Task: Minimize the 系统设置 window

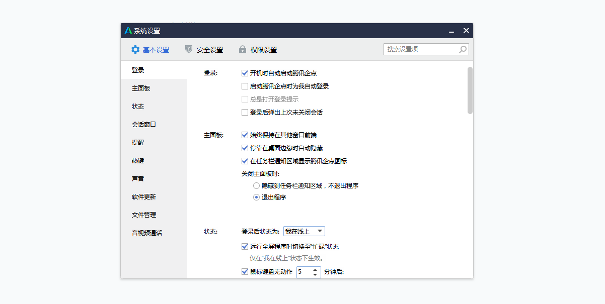Action: [x=451, y=31]
